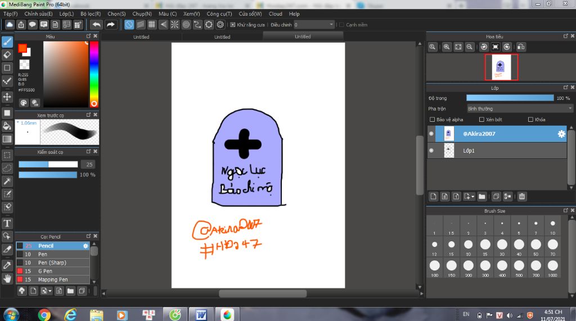The height and width of the screenshot is (321, 576).
Task: Click the cloud save icon in toolbar
Action: click(10, 25)
